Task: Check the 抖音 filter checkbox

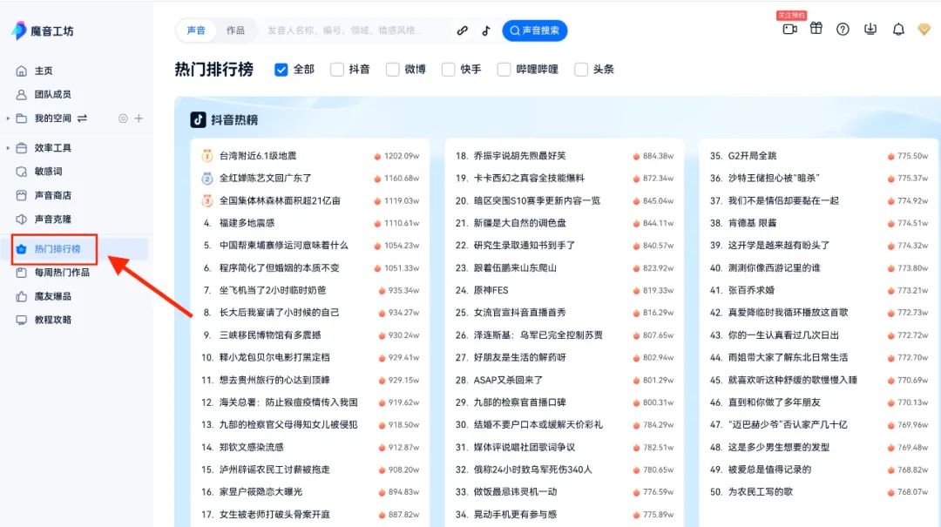Action: [337, 70]
